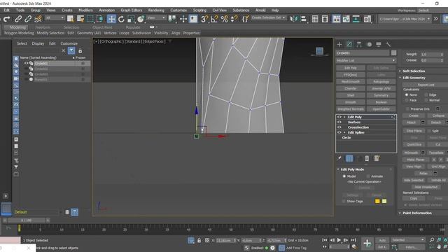This screenshot has width=448, height=252.
Task: Open the All selection filter dropdown
Action: [x=55, y=17]
